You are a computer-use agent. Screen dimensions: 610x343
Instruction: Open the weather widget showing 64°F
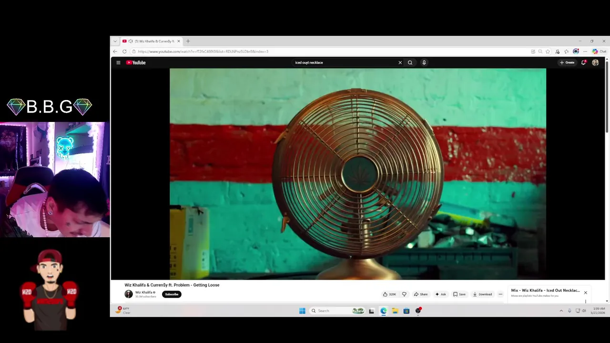click(123, 310)
